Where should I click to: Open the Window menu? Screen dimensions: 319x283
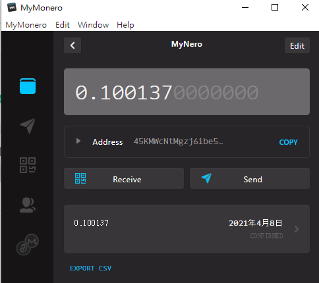pos(93,25)
